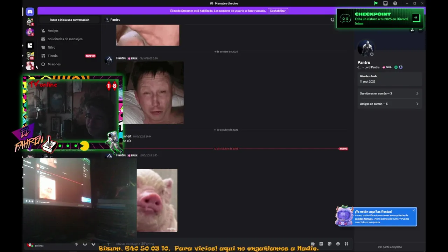448x252 pixels.
Task: Click the Nitro icon in sidebar
Action: click(x=43, y=47)
